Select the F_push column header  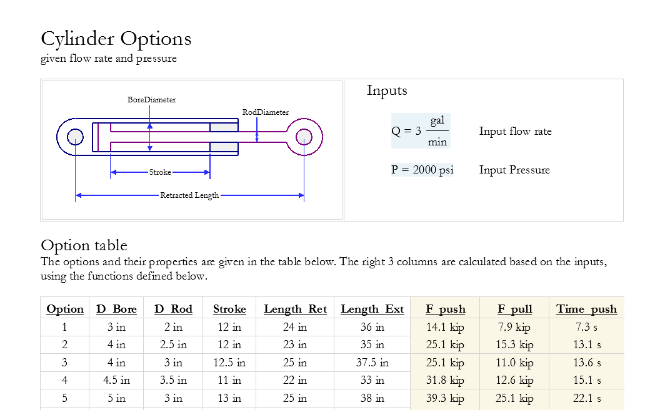point(445,309)
